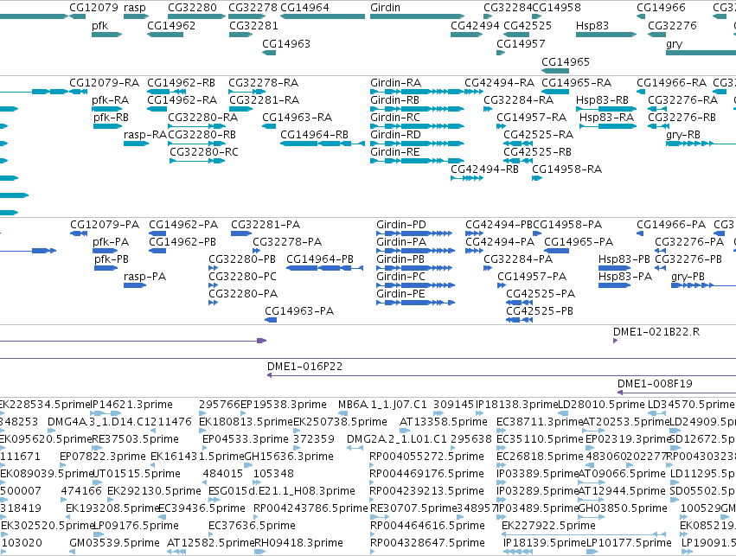Select protein Girdin-PD

click(414, 233)
